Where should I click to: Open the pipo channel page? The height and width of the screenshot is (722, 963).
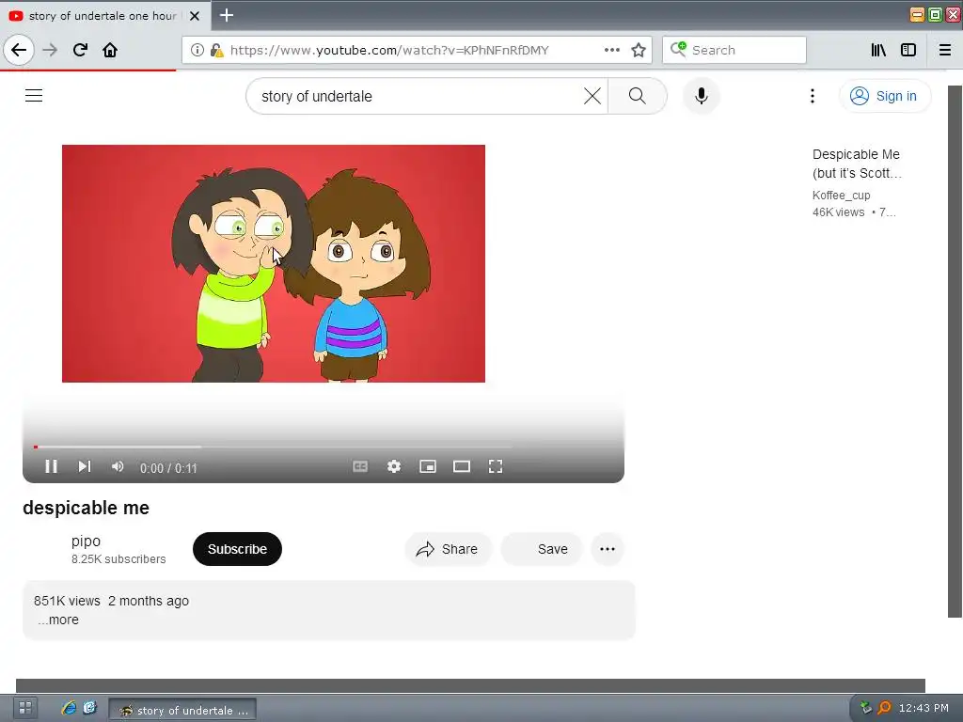[x=86, y=541]
